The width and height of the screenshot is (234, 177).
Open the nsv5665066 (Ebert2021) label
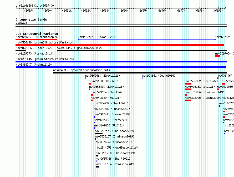(113, 159)
